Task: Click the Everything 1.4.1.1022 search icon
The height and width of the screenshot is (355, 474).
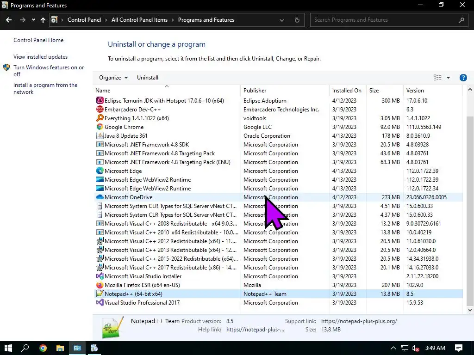Action: tap(100, 118)
